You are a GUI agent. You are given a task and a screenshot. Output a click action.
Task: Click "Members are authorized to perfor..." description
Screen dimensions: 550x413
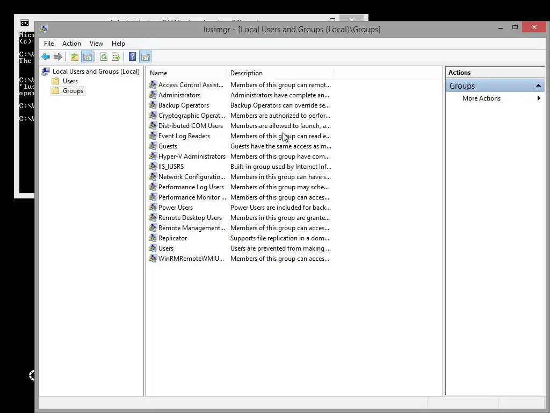[280, 116]
